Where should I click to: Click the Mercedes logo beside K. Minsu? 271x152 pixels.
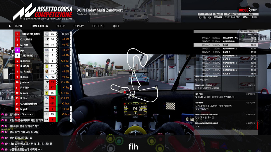[47, 61]
